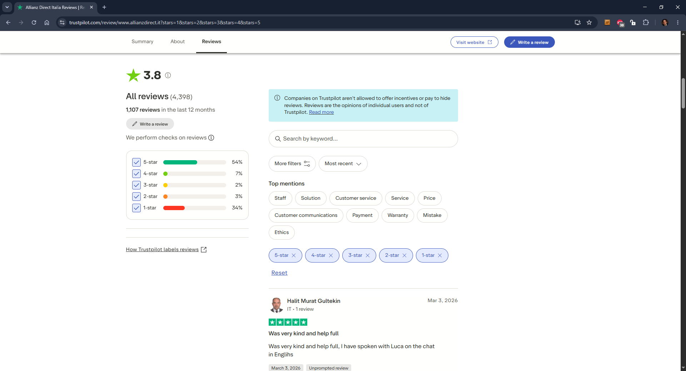This screenshot has height=371, width=686.
Task: Select the Customer communications mention
Action: [306, 215]
